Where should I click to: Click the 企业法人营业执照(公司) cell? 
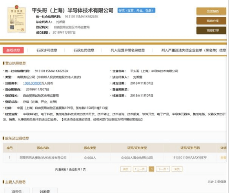137,158
